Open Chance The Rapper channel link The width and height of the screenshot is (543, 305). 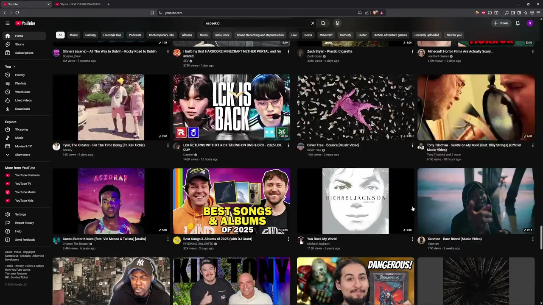click(76, 244)
